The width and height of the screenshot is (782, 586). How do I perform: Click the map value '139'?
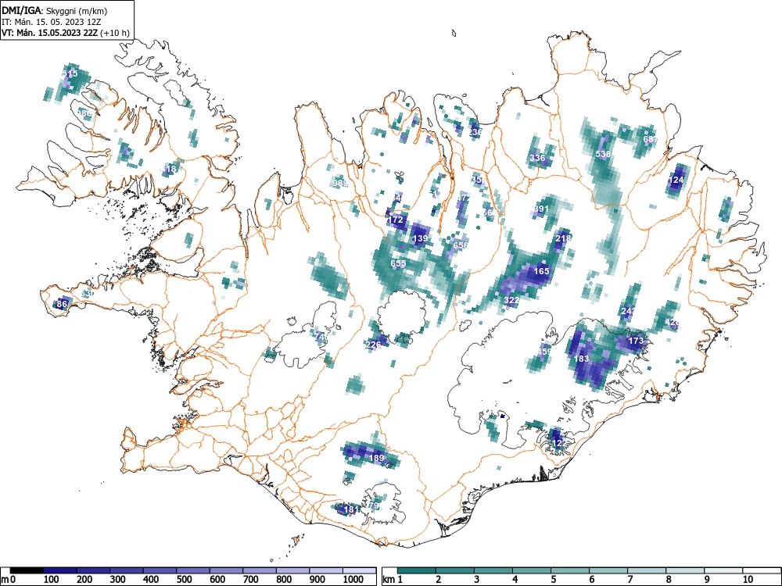(421, 238)
